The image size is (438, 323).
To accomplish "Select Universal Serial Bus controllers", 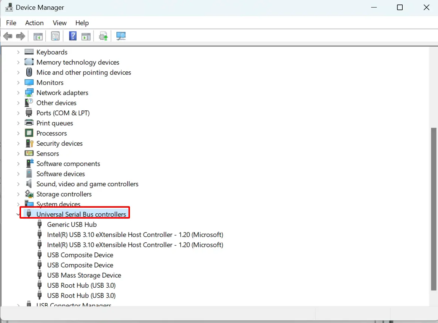I will tap(81, 214).
